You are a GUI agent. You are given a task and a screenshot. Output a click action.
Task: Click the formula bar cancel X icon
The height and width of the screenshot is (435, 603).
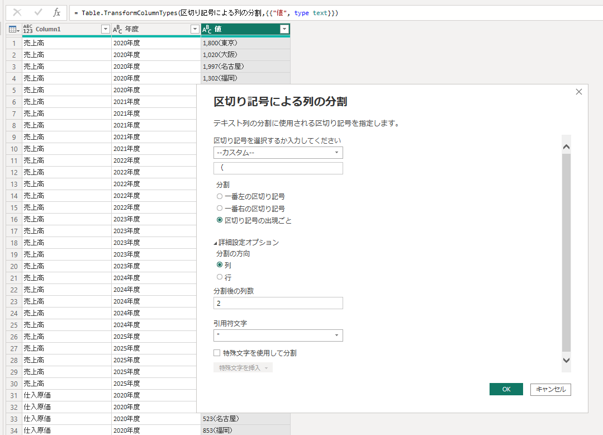(x=17, y=12)
